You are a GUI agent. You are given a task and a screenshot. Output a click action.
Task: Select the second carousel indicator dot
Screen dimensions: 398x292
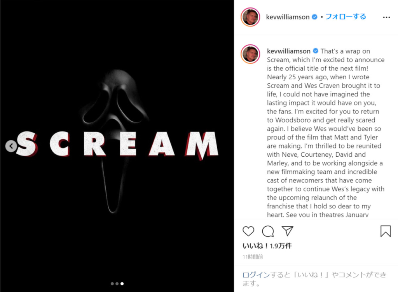point(117,283)
